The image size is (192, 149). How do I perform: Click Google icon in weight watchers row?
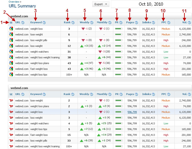coord(11,52)
